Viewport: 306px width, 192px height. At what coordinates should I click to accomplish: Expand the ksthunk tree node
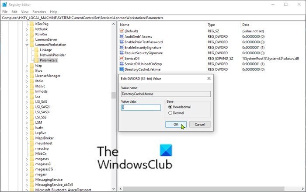[27, 29]
